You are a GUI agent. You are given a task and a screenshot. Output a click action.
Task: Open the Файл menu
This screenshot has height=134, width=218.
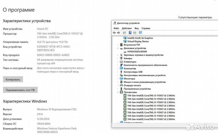pyautogui.click(x=116, y=28)
